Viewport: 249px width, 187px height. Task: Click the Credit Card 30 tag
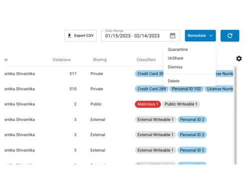[149, 74]
